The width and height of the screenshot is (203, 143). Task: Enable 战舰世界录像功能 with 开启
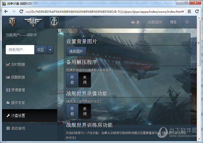[72, 111]
